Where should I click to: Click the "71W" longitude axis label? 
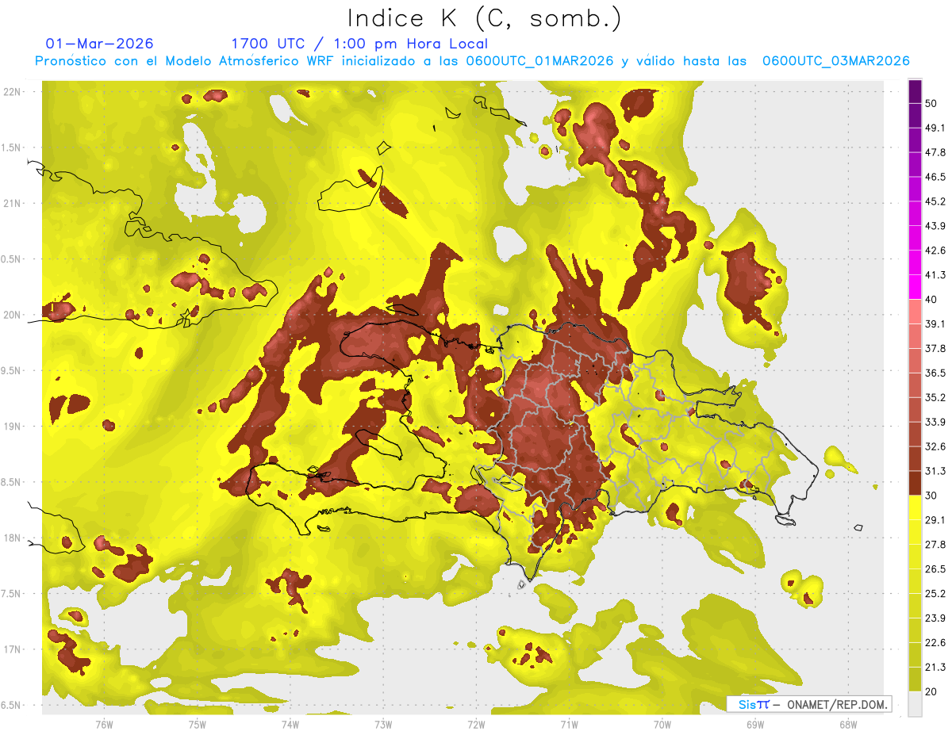pos(569,725)
